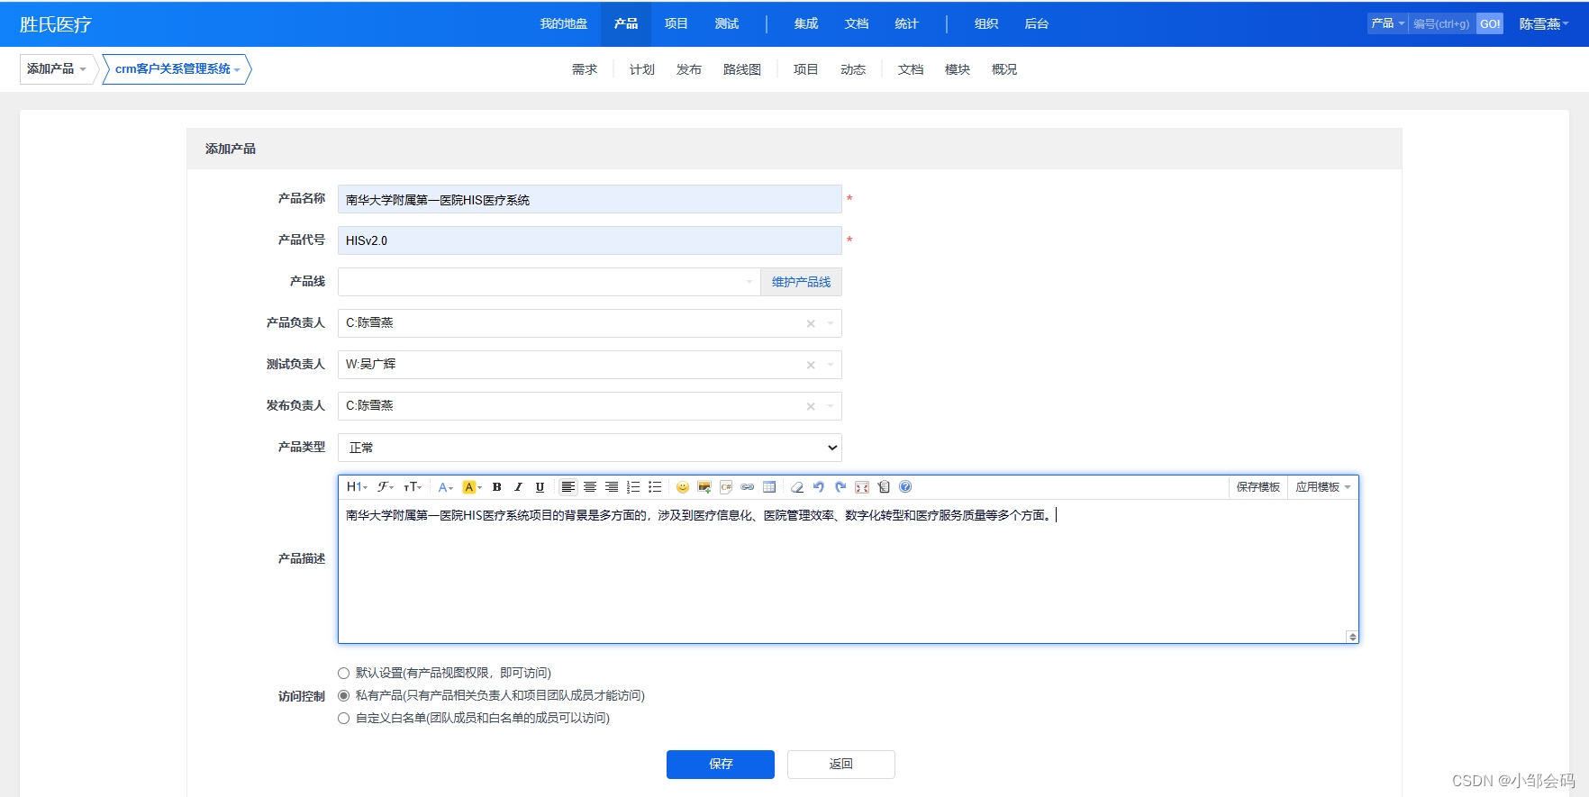The image size is (1589, 797).
Task: Choose text highlight background color
Action: point(472,487)
